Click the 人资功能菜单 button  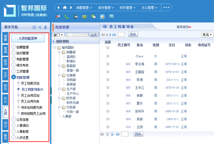(28, 38)
